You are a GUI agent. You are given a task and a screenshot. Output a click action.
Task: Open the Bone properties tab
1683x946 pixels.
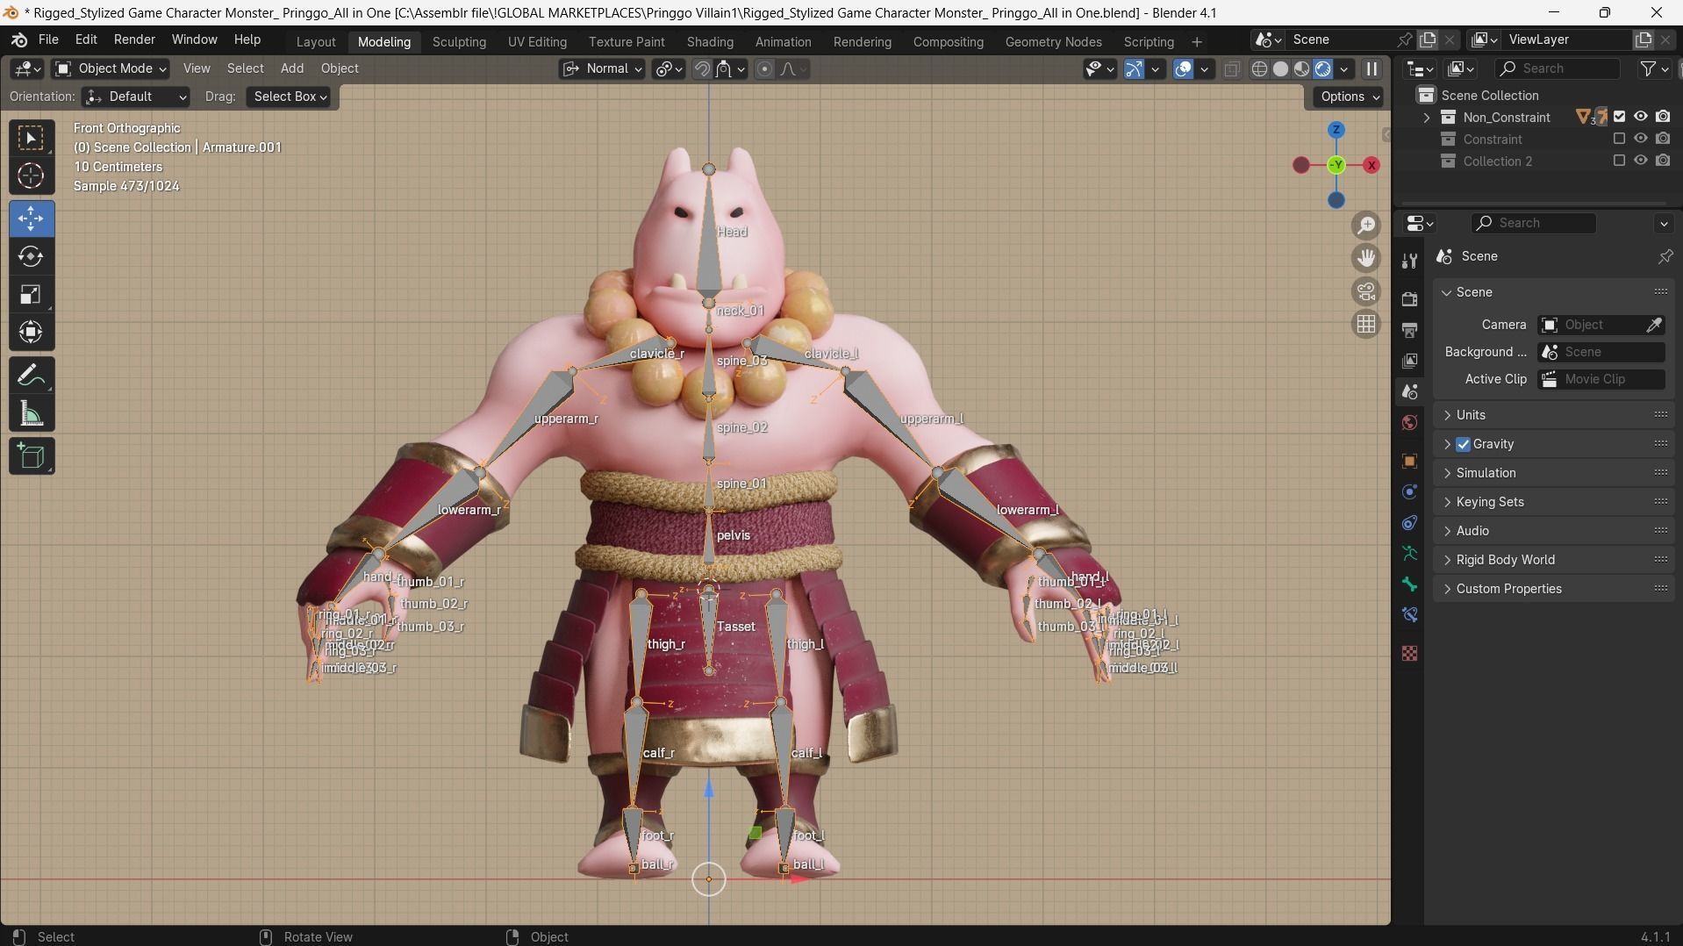(x=1410, y=584)
